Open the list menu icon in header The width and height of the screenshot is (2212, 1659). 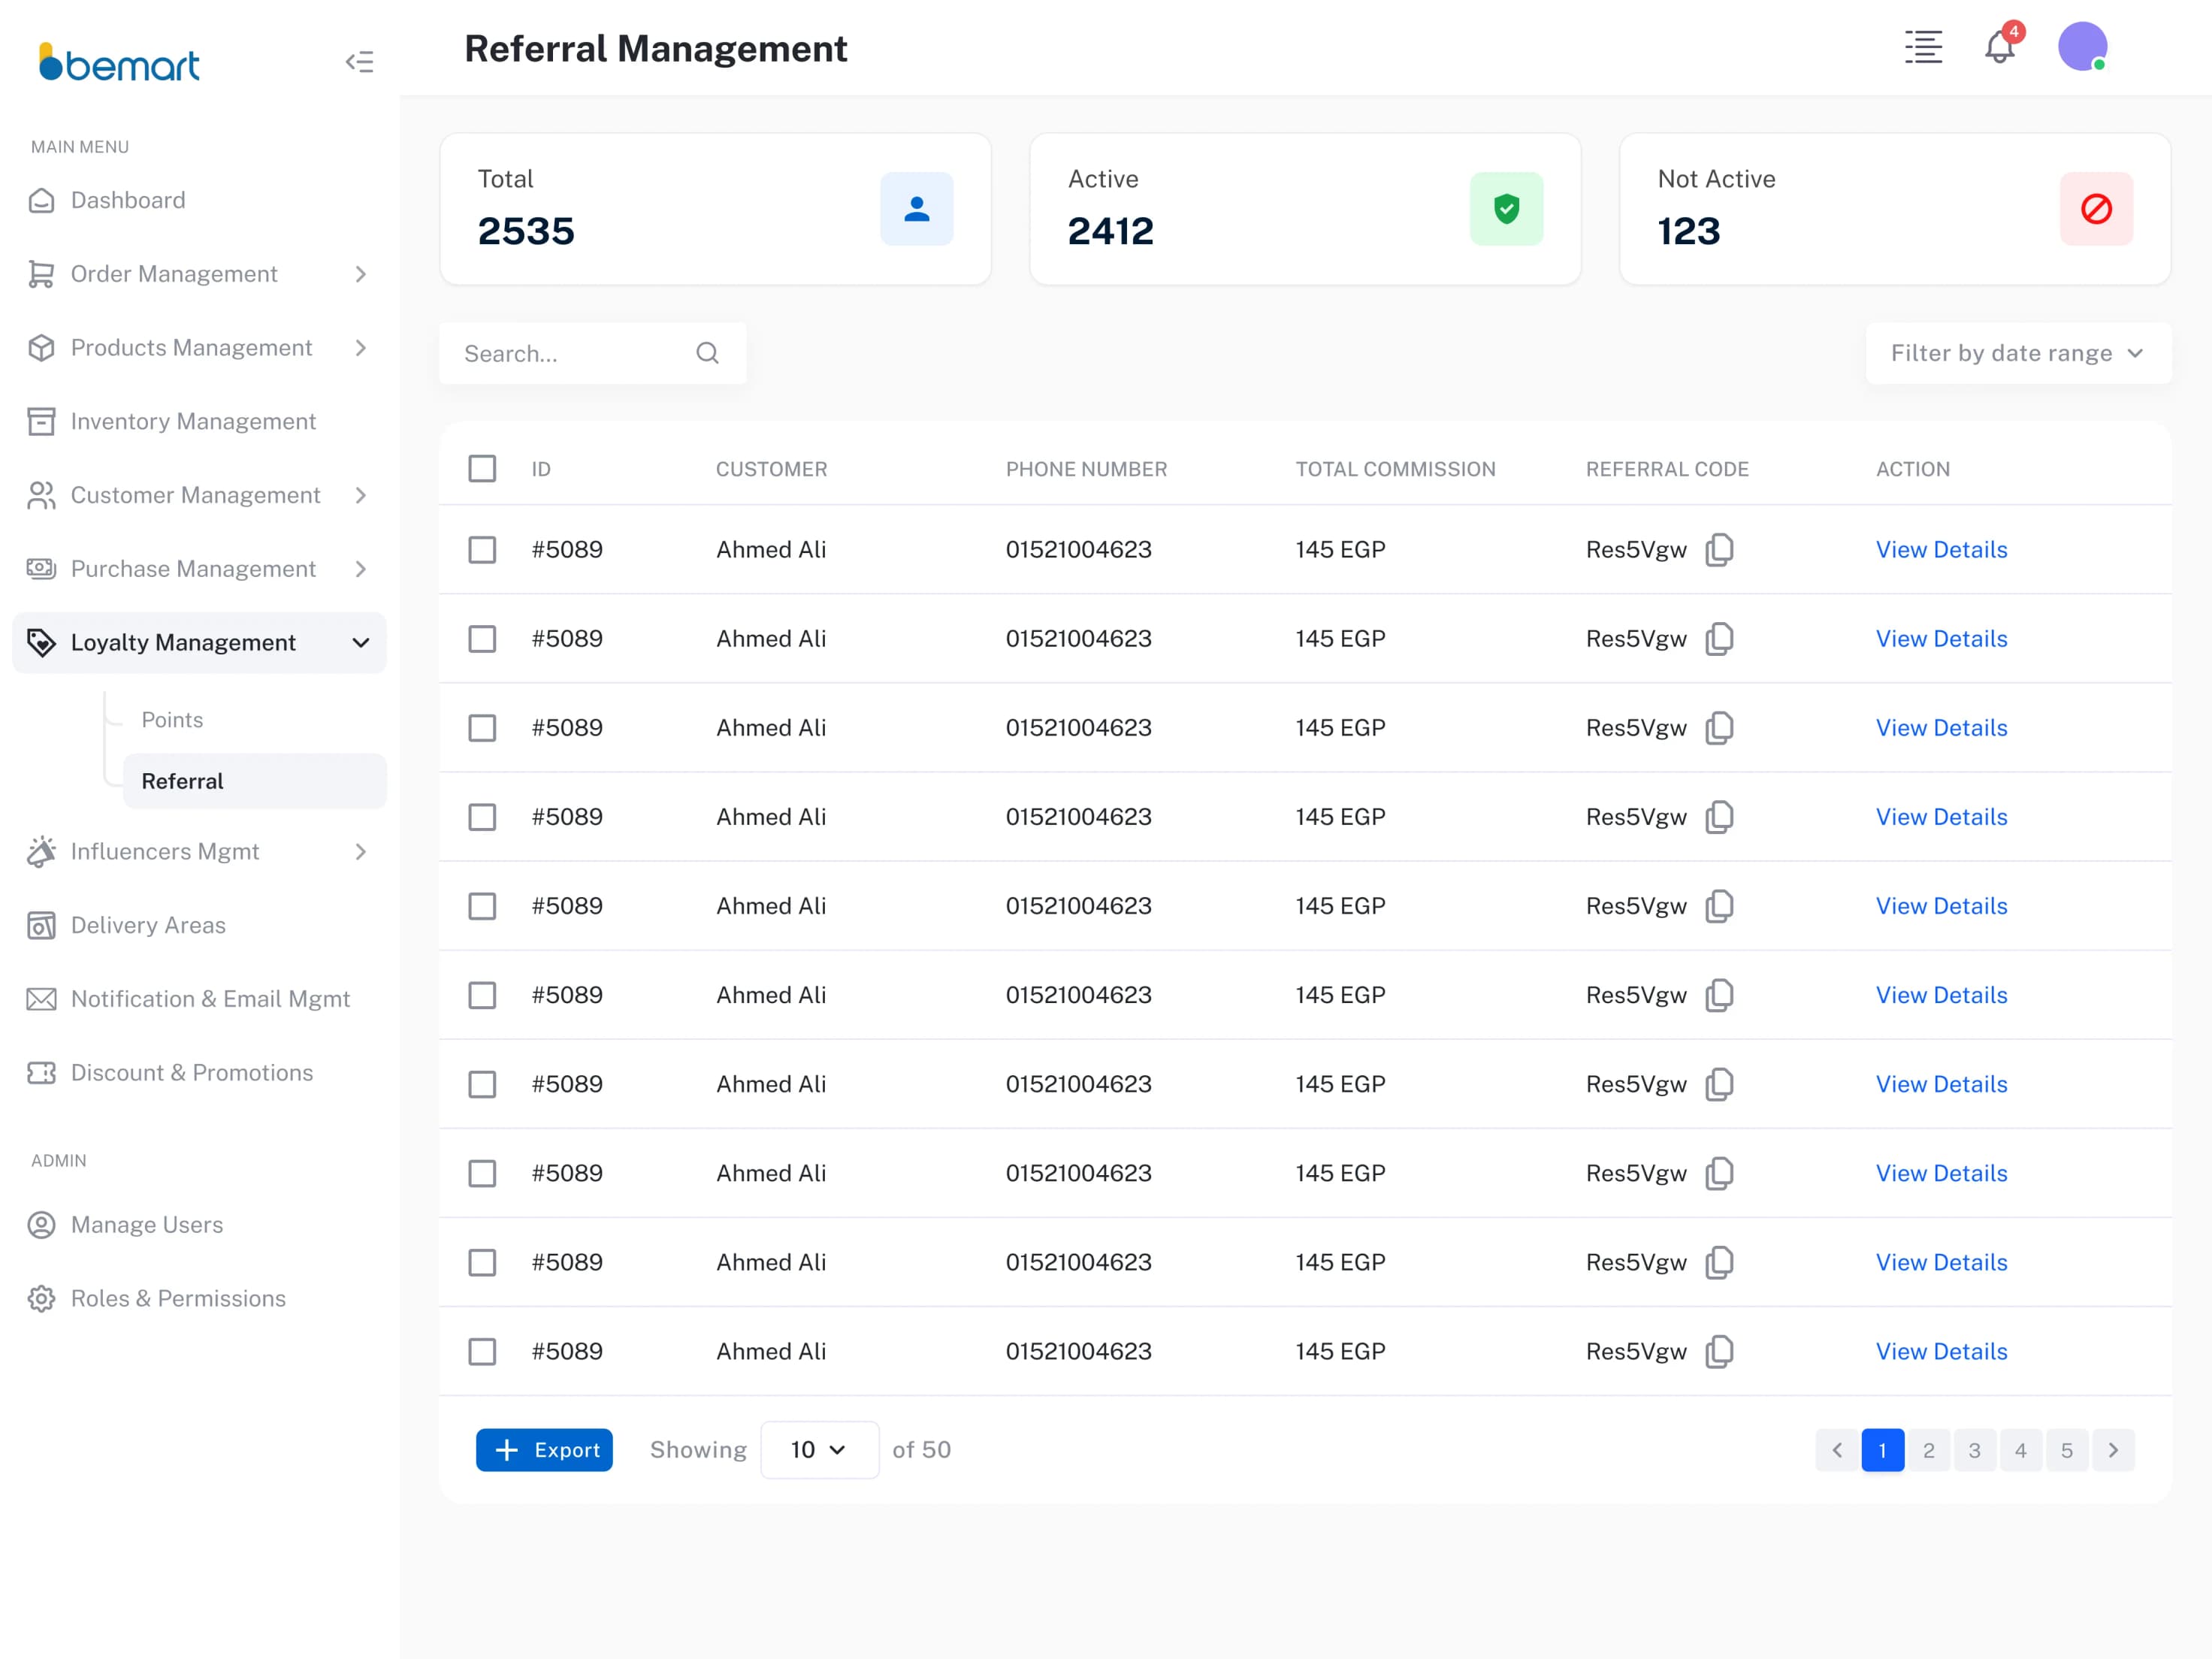[1923, 47]
